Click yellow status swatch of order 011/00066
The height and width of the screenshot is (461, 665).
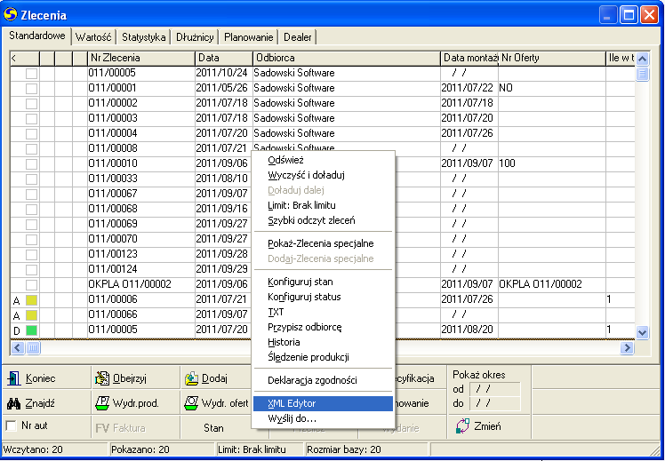coord(31,314)
